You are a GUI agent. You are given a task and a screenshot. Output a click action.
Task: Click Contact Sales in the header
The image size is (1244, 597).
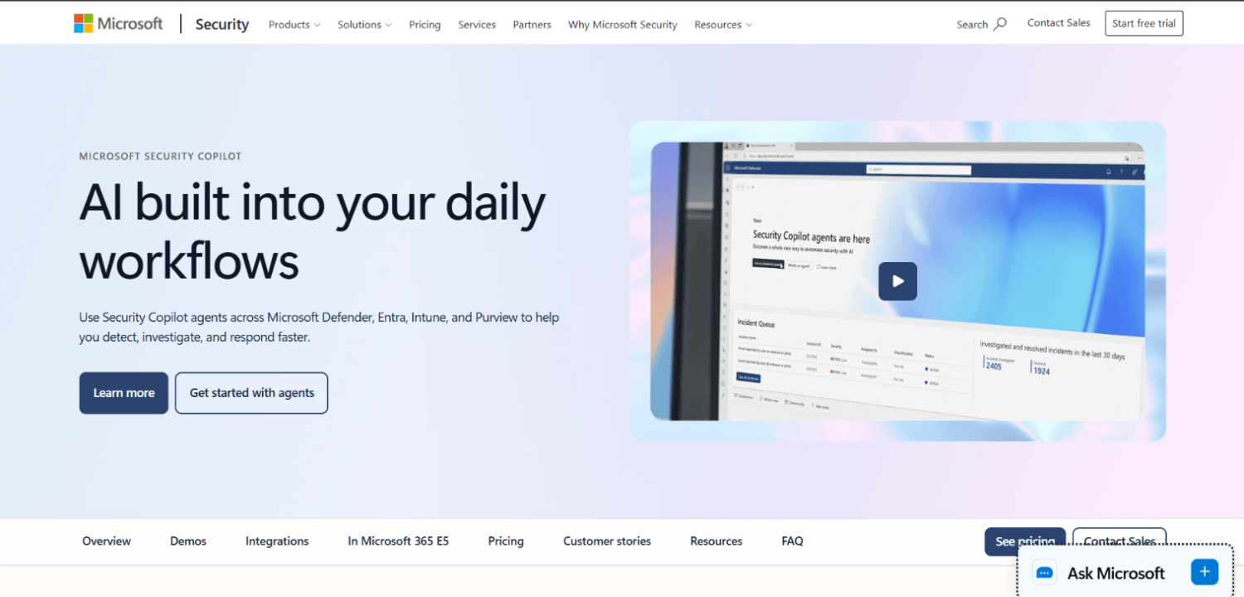coord(1058,23)
